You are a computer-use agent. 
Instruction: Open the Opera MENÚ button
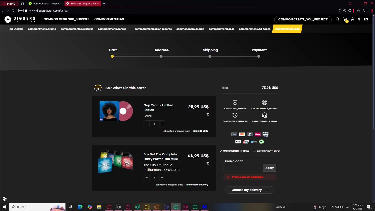coord(9,3)
